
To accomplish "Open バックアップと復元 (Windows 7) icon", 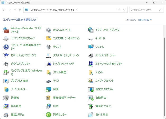I will click(x=6, y=72).
